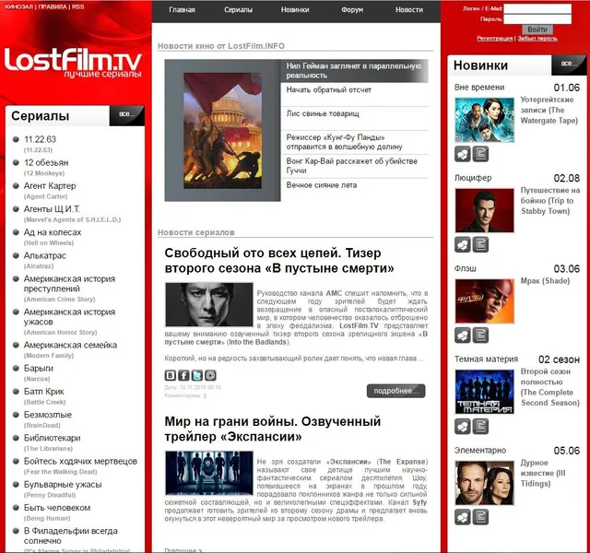Click the Mail.ru share icon under first article
This screenshot has width=590, height=553.
click(210, 375)
